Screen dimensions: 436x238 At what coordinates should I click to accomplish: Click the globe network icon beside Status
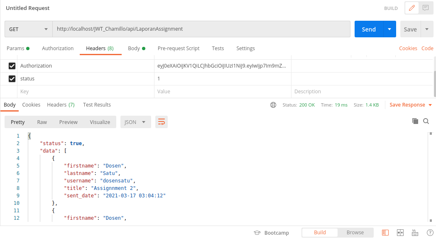(x=273, y=105)
